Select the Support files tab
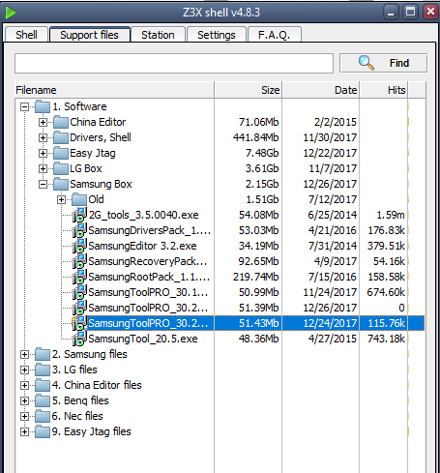440x473 pixels. 90,35
